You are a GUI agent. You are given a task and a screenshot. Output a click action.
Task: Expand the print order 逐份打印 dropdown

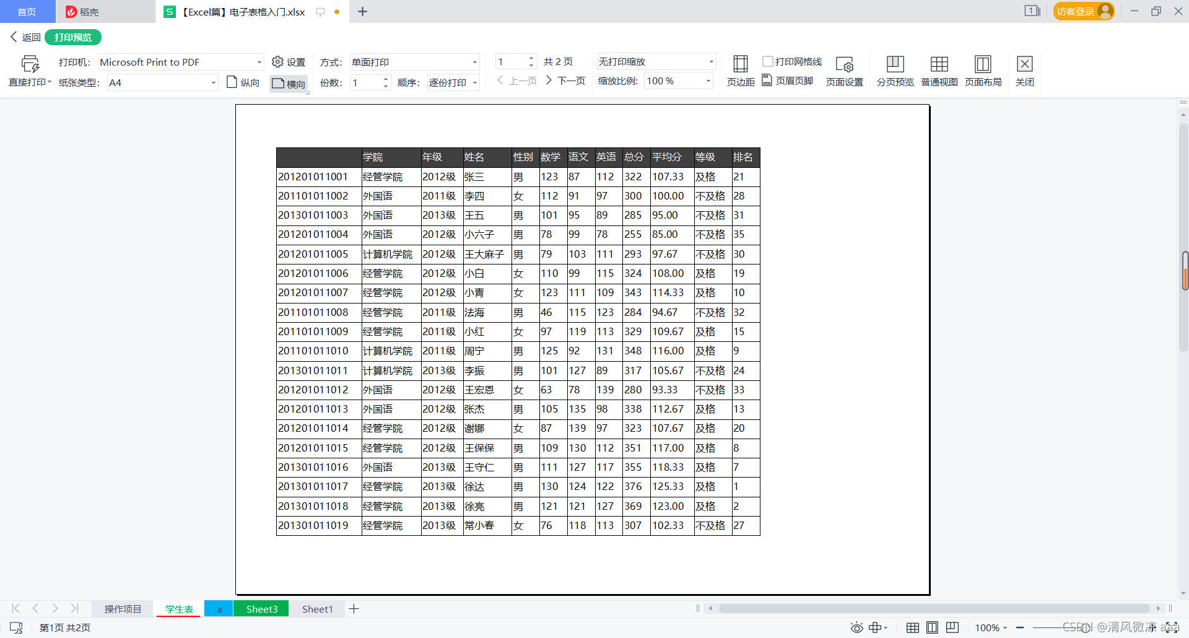tap(475, 82)
